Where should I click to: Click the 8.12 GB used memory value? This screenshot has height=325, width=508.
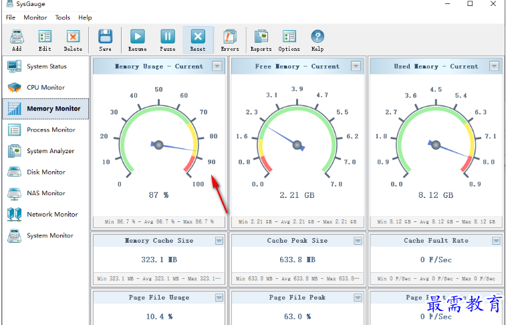pos(435,195)
